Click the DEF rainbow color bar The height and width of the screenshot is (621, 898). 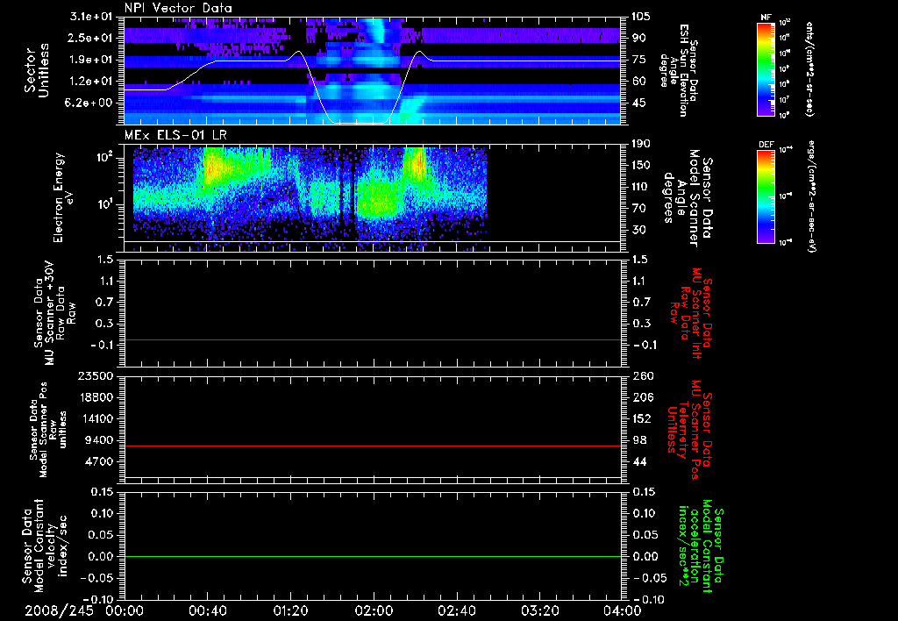click(766, 196)
